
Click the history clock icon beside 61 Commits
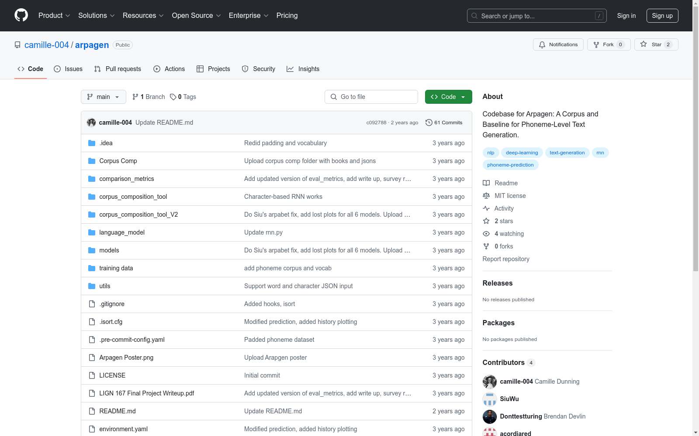[429, 123]
